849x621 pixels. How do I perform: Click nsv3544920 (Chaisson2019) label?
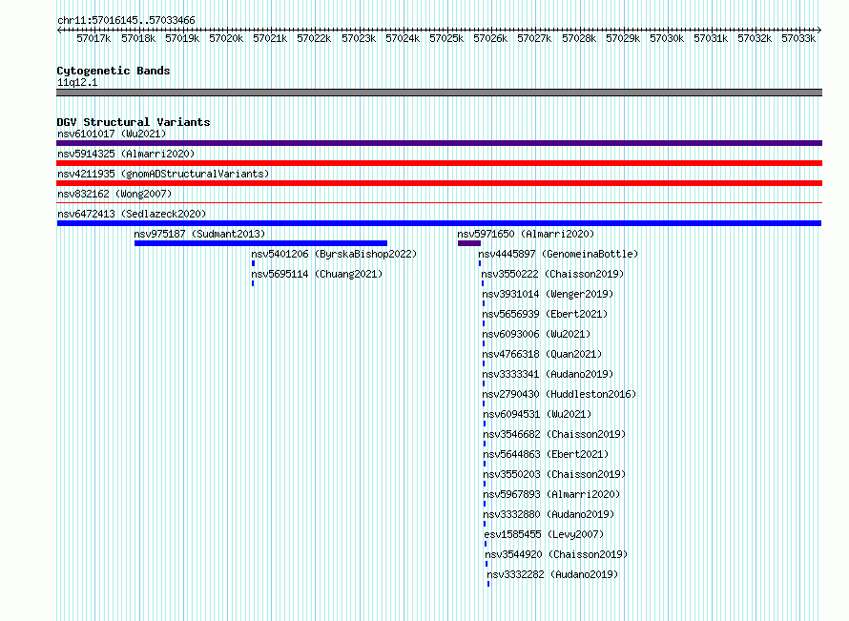tap(556, 554)
